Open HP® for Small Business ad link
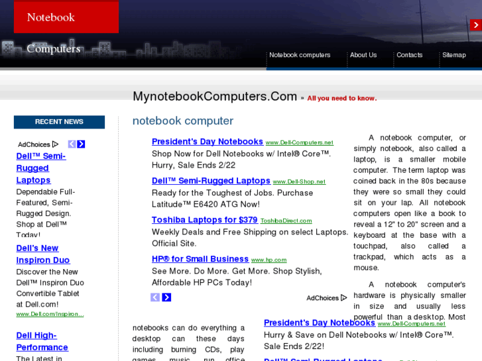 click(200, 259)
